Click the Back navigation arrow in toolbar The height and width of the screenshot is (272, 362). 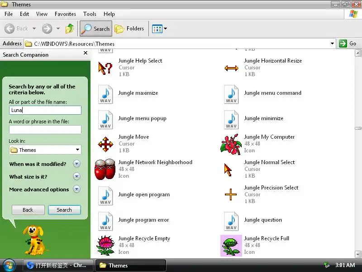(10, 29)
